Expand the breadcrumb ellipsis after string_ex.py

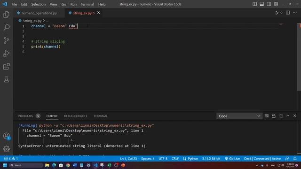tap(47, 21)
